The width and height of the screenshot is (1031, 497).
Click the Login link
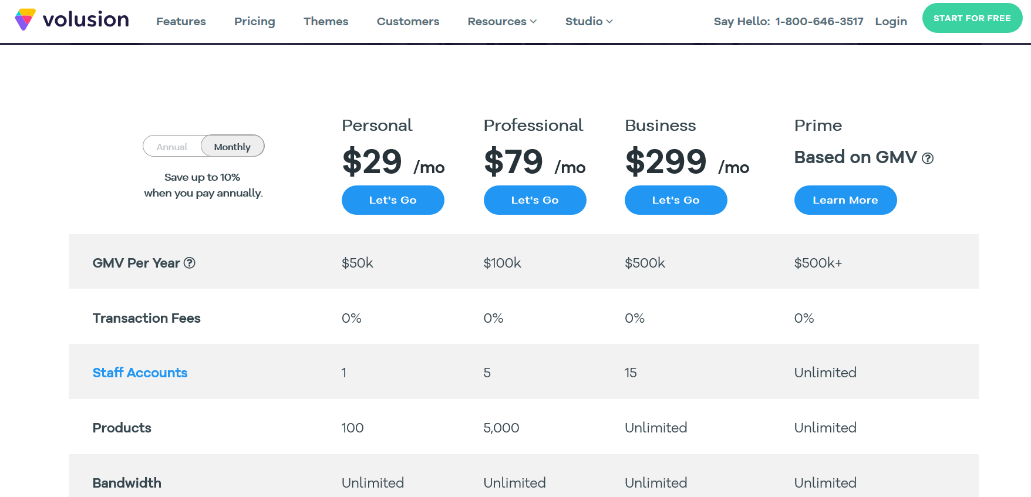point(891,21)
